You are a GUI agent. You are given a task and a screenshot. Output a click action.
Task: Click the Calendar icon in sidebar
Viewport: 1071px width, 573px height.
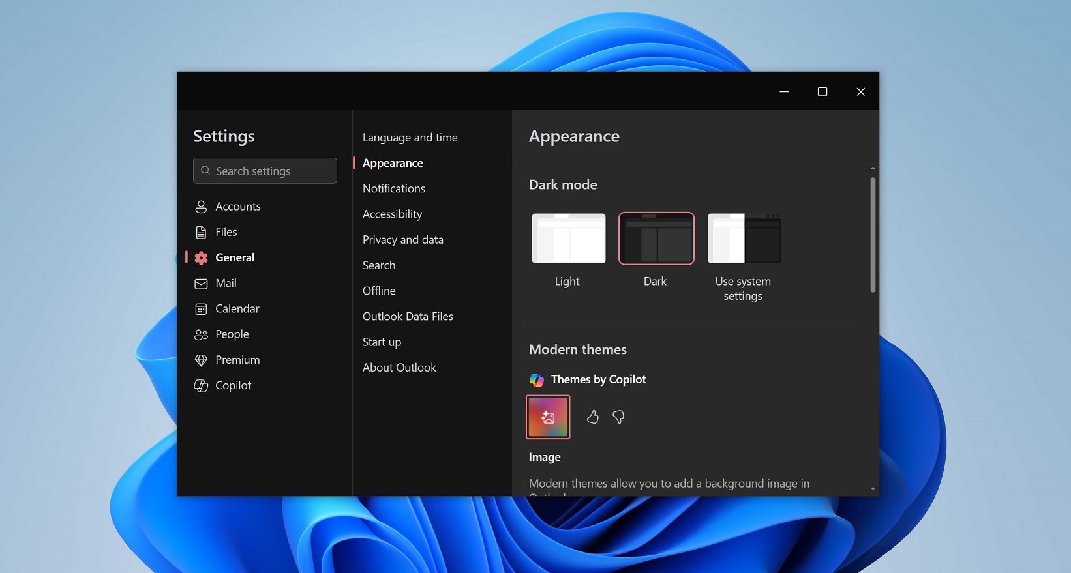point(201,309)
